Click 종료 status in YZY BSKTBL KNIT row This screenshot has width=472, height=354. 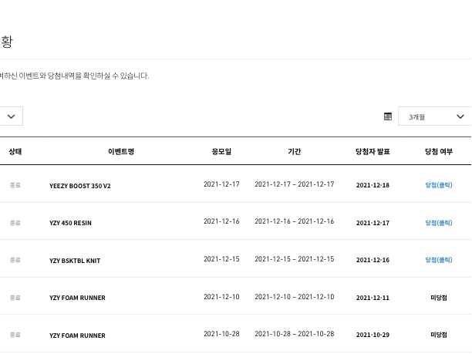(15, 260)
